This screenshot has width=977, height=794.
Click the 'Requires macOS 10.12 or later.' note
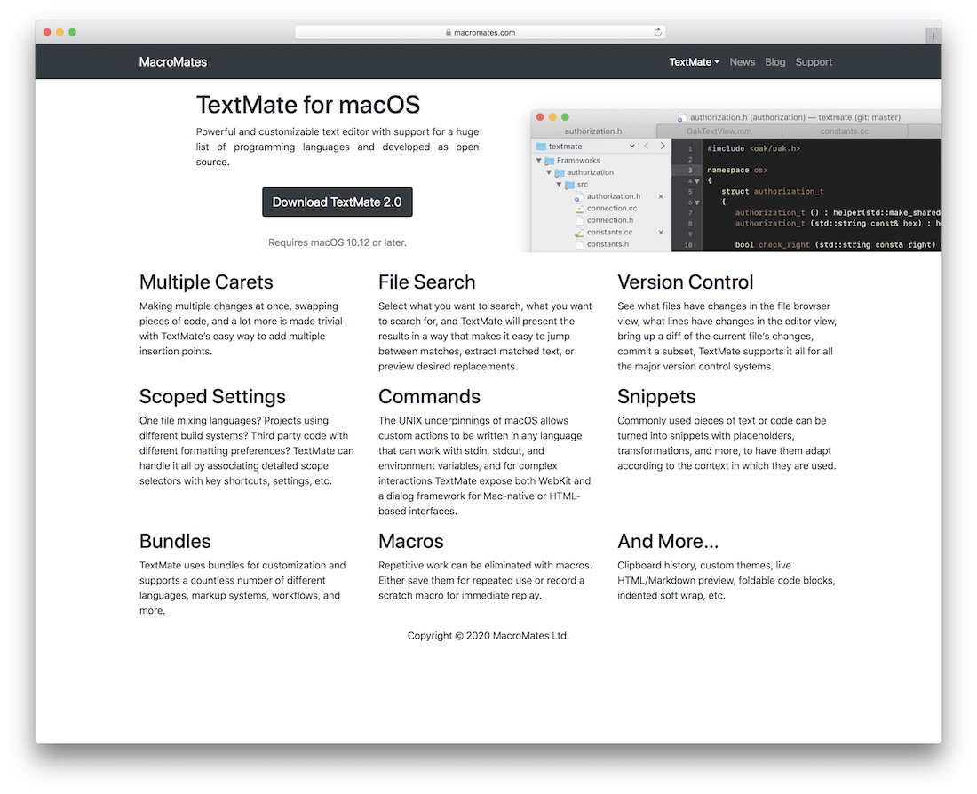coord(338,242)
